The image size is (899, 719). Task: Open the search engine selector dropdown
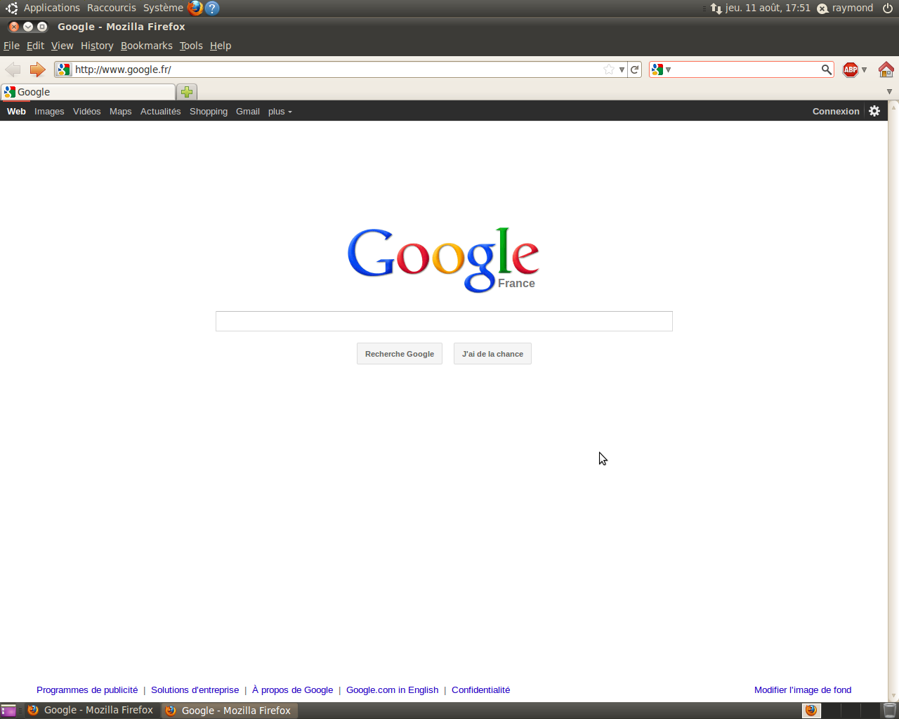click(x=668, y=70)
